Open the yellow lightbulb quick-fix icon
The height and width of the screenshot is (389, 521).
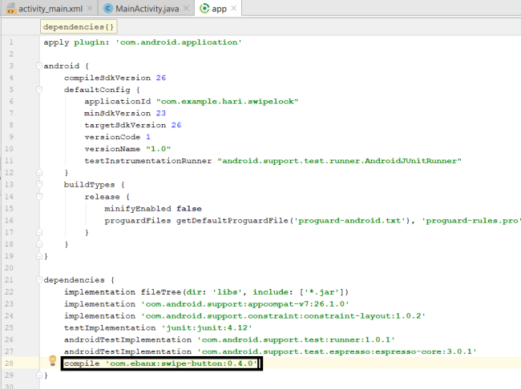pos(52,360)
